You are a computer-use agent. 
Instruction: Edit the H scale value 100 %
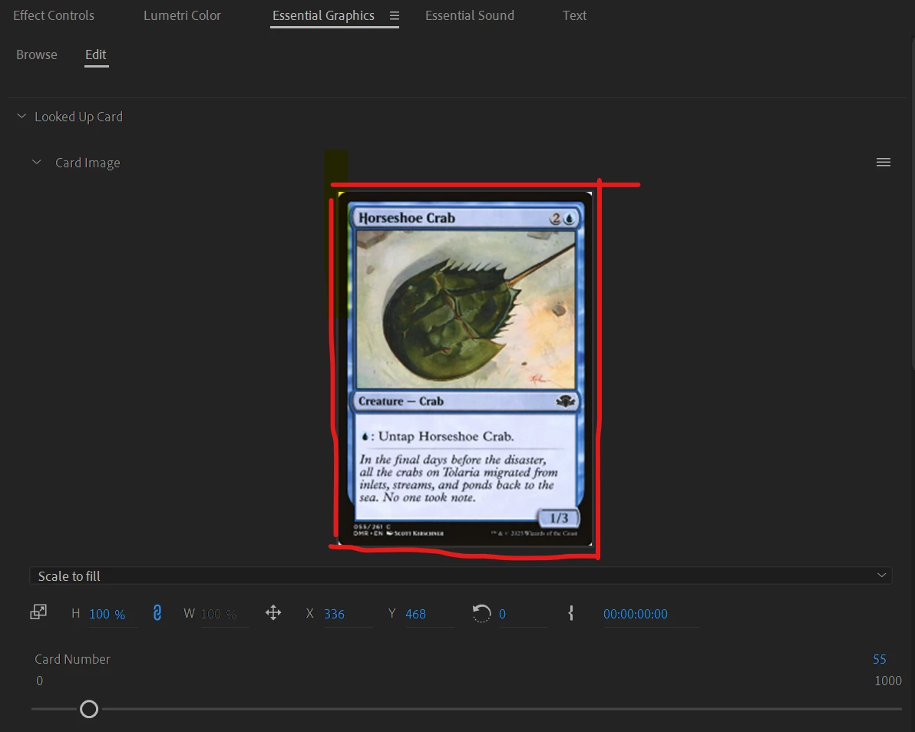(107, 614)
